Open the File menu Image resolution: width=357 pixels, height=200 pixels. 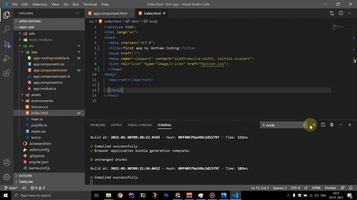click(x=15, y=4)
